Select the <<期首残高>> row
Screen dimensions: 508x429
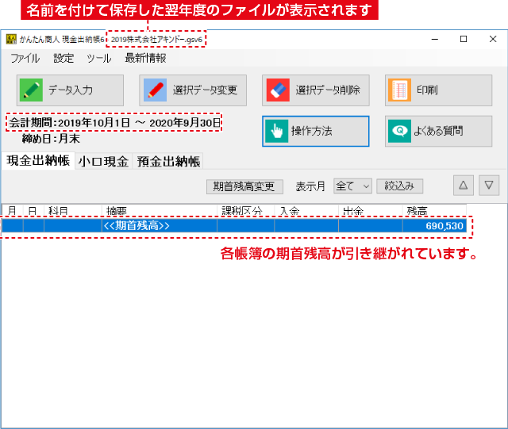point(234,226)
